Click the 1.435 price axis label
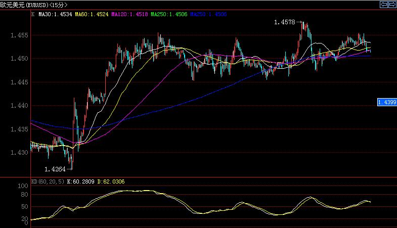The image size is (397, 228). click(19, 129)
